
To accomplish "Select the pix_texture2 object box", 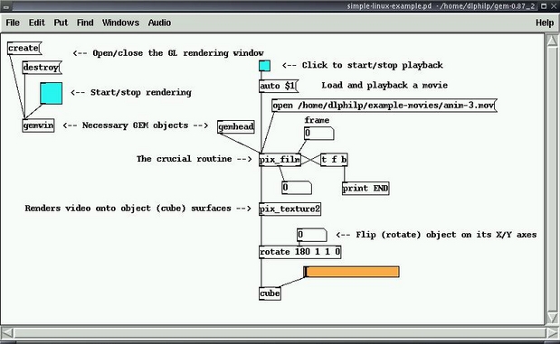I will [290, 209].
